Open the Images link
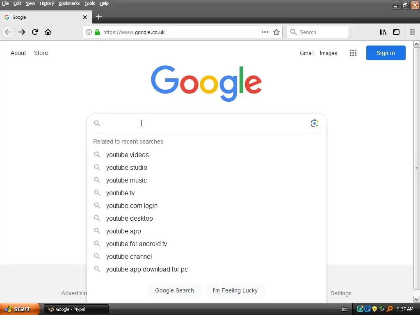The height and width of the screenshot is (315, 420). pyautogui.click(x=329, y=53)
